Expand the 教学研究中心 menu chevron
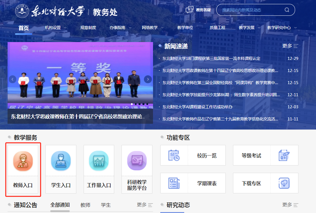The height and width of the screenshot is (213, 316). pyautogui.click(x=295, y=28)
